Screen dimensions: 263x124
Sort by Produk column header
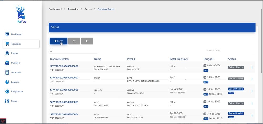(x=131, y=59)
